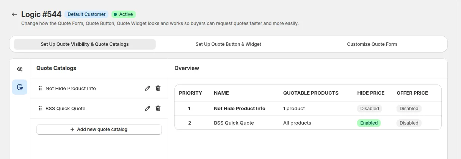Screen dimensions: 461x159
Task: Click the NAME column header
Action: point(221,93)
